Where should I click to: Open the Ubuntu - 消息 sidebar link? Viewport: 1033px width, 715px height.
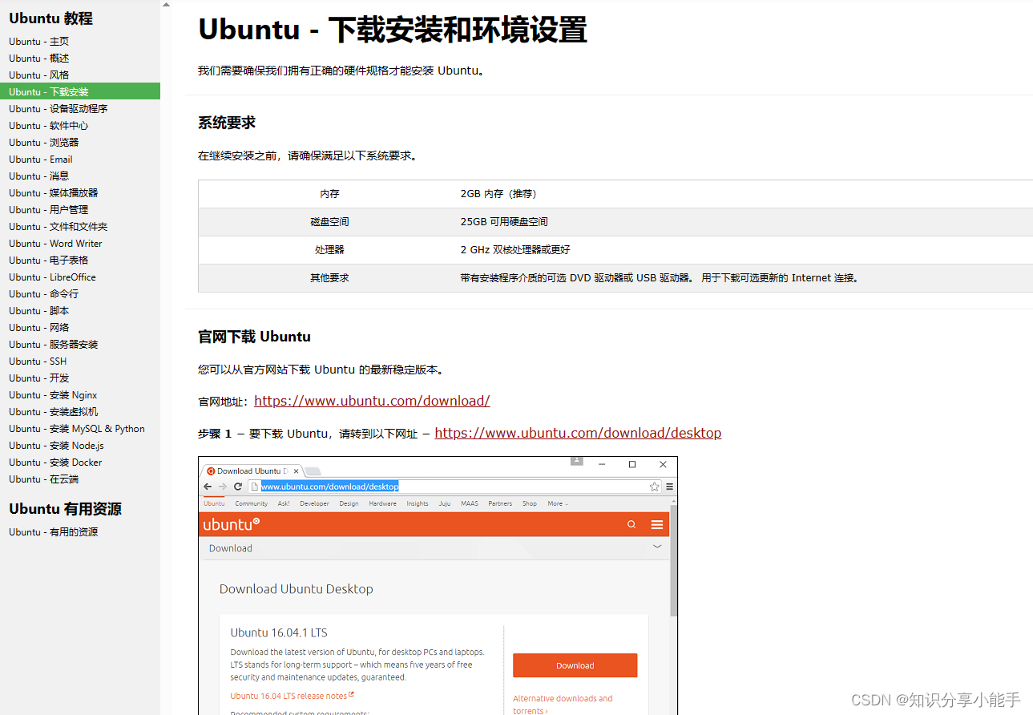tap(39, 176)
